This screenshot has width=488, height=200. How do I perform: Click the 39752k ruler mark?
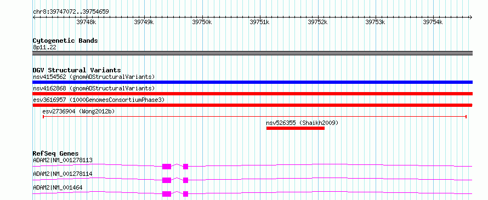pos(317,22)
